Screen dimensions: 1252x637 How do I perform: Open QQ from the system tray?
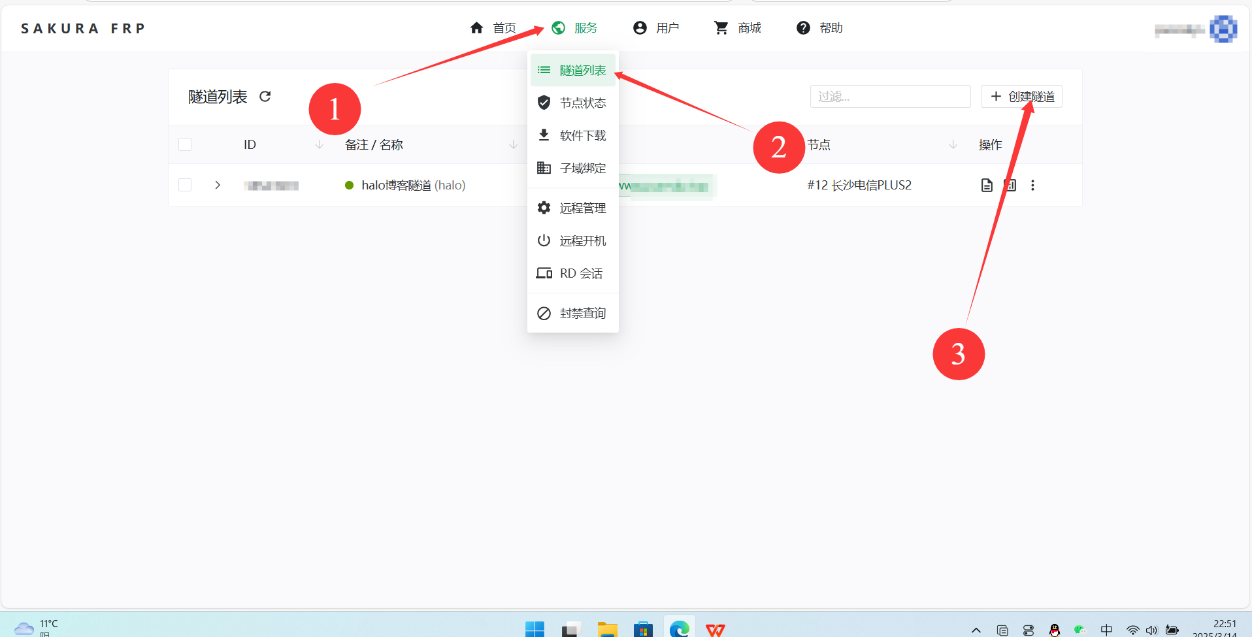click(1054, 630)
